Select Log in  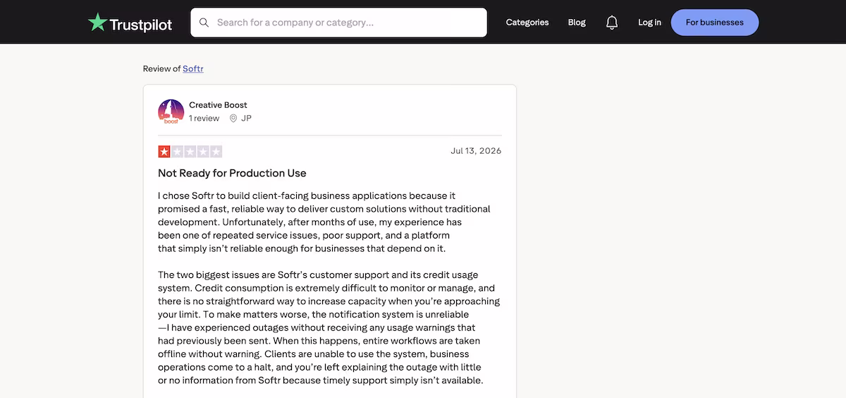pos(649,23)
